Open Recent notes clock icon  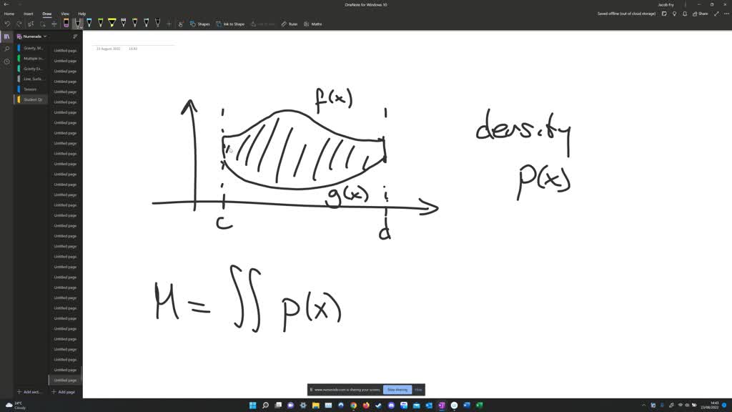pyautogui.click(x=6, y=62)
